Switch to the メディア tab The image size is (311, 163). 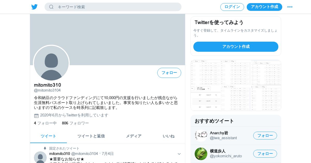[x=134, y=136]
